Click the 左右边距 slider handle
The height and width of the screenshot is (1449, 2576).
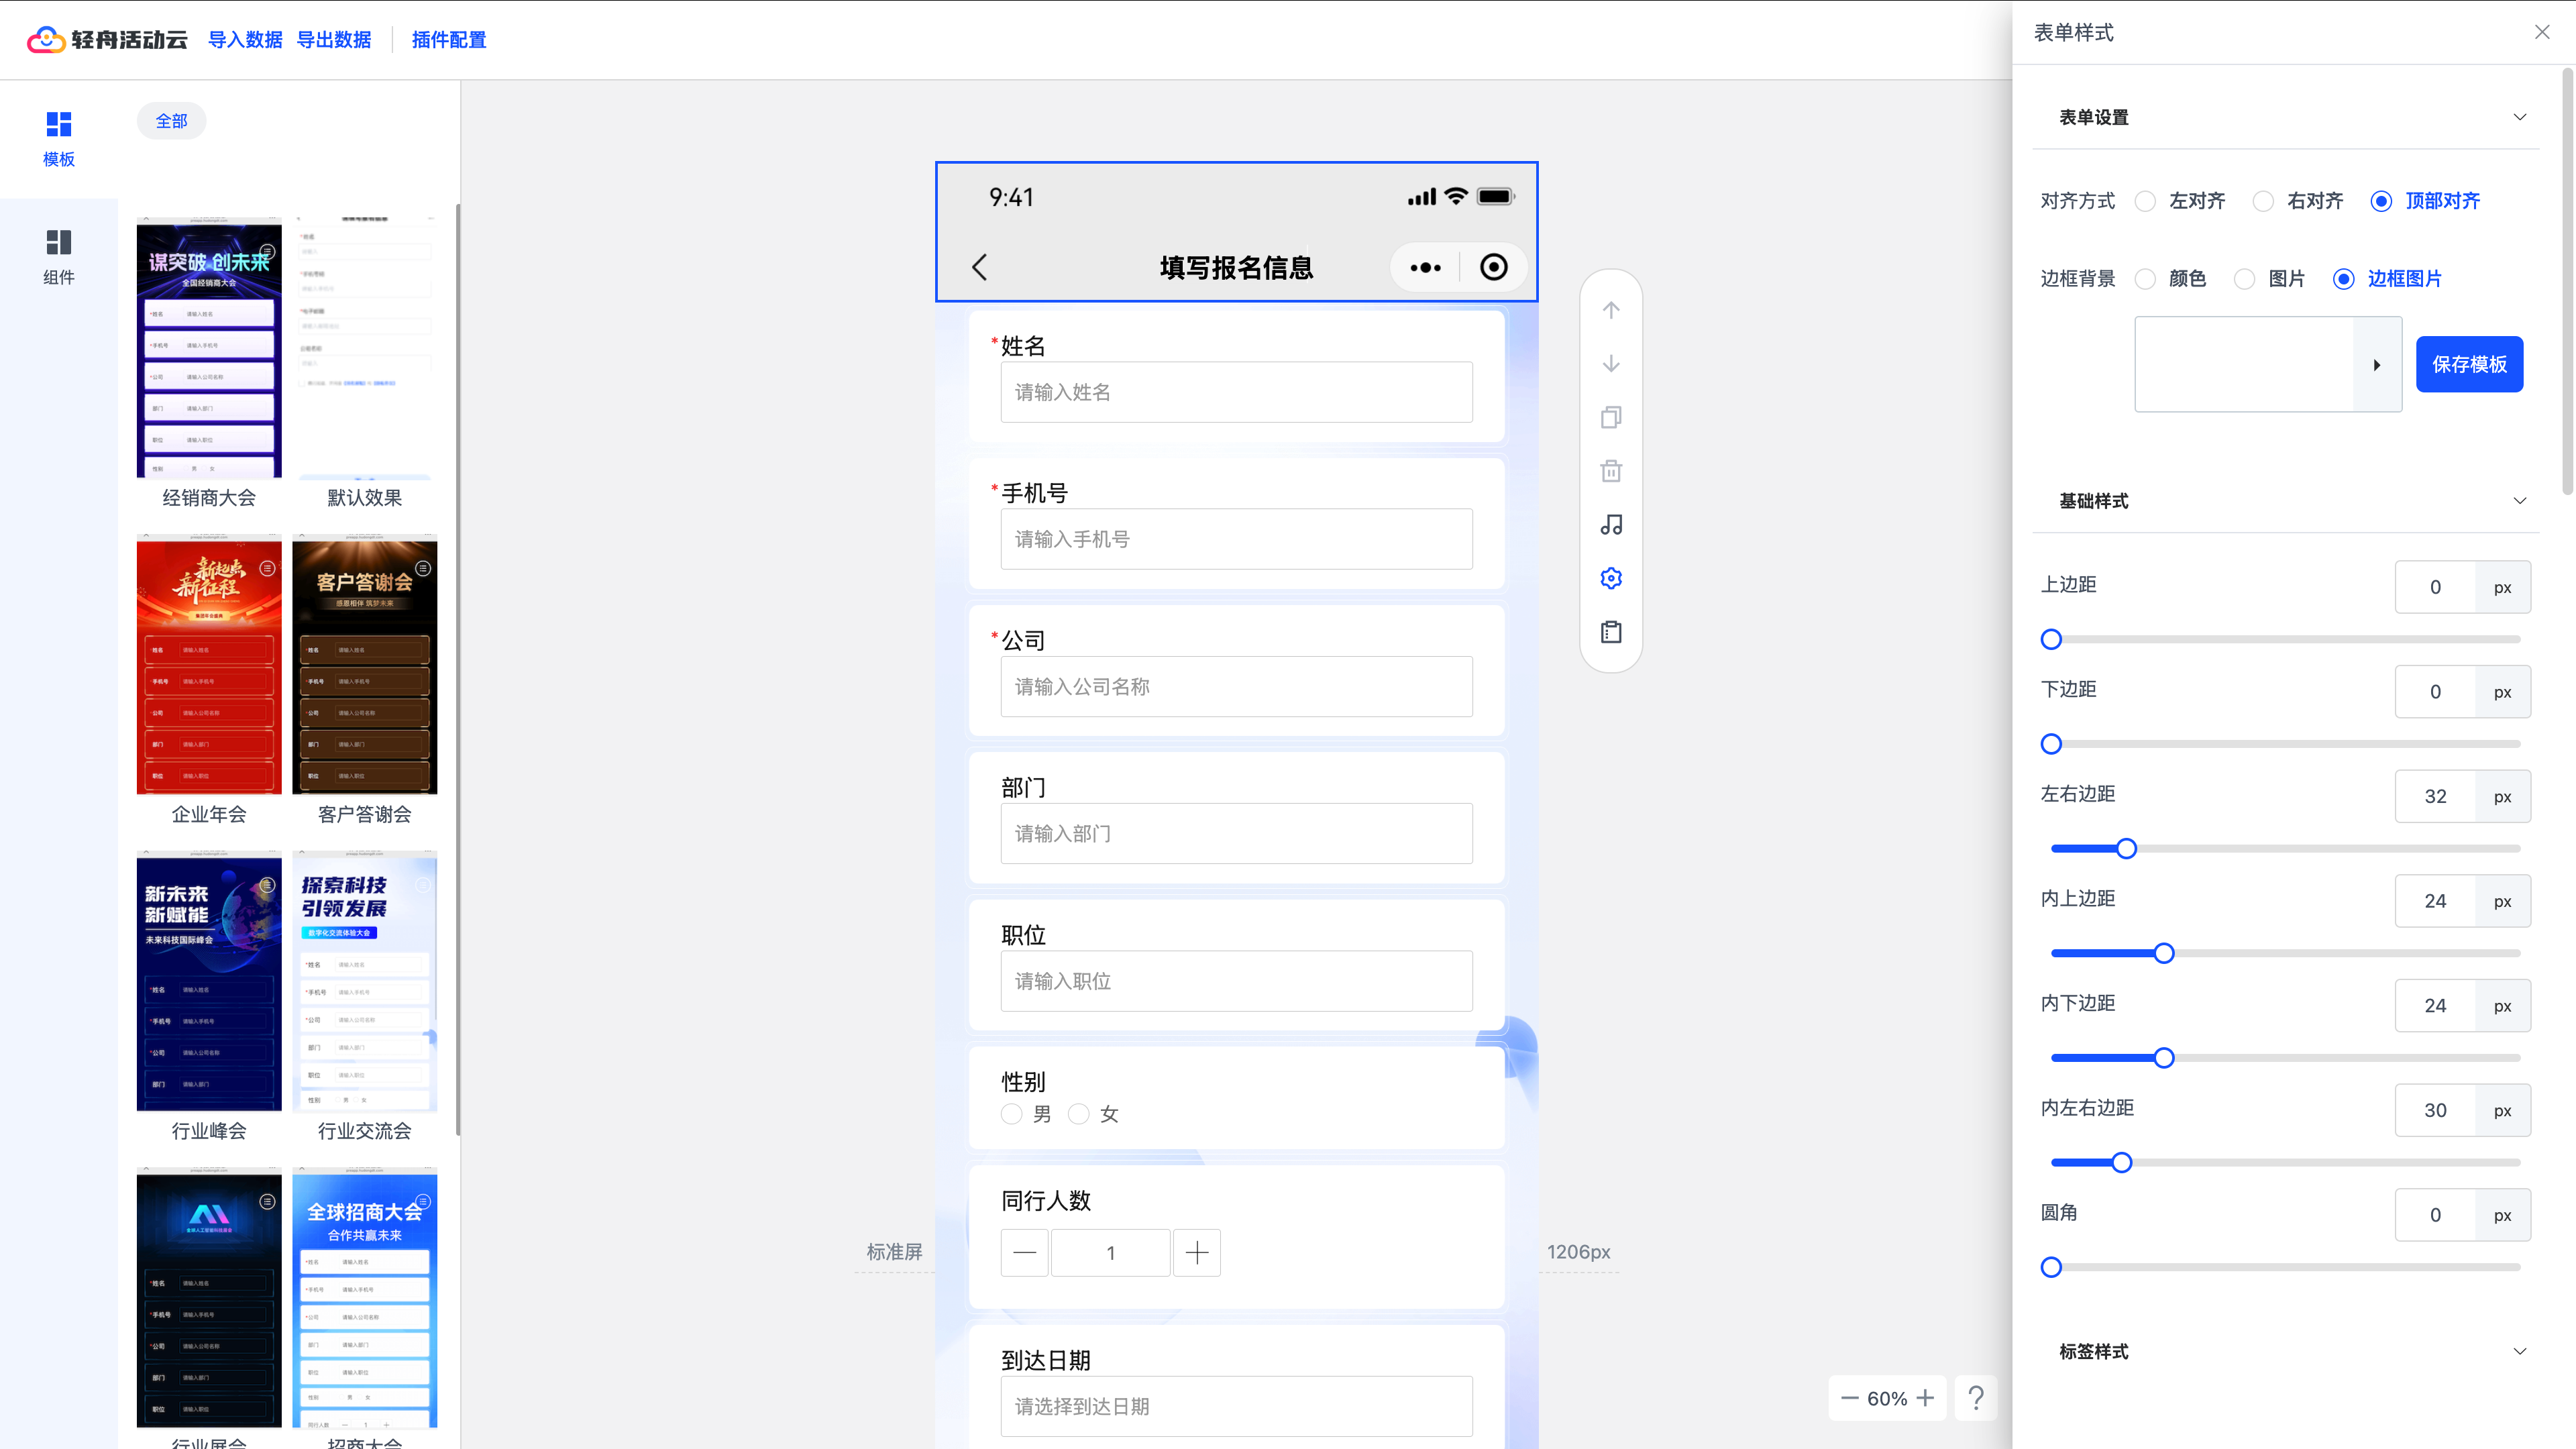coord(2126,848)
